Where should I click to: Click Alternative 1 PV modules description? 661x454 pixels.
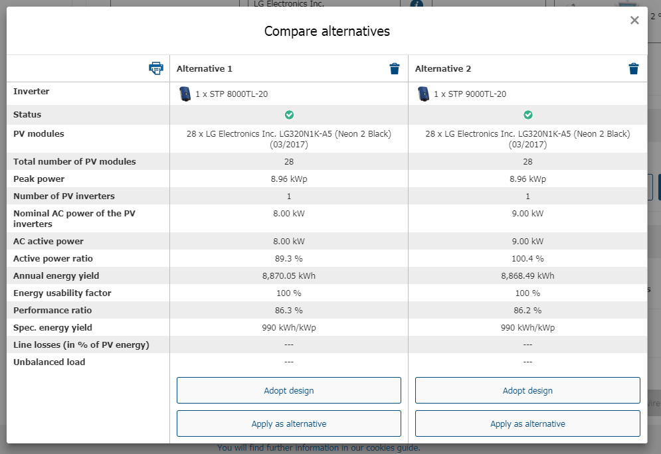click(x=289, y=139)
